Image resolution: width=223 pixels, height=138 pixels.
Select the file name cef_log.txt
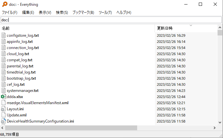click(x=15, y=84)
